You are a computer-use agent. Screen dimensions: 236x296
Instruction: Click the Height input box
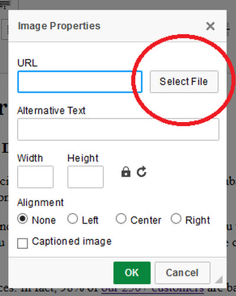(86, 177)
